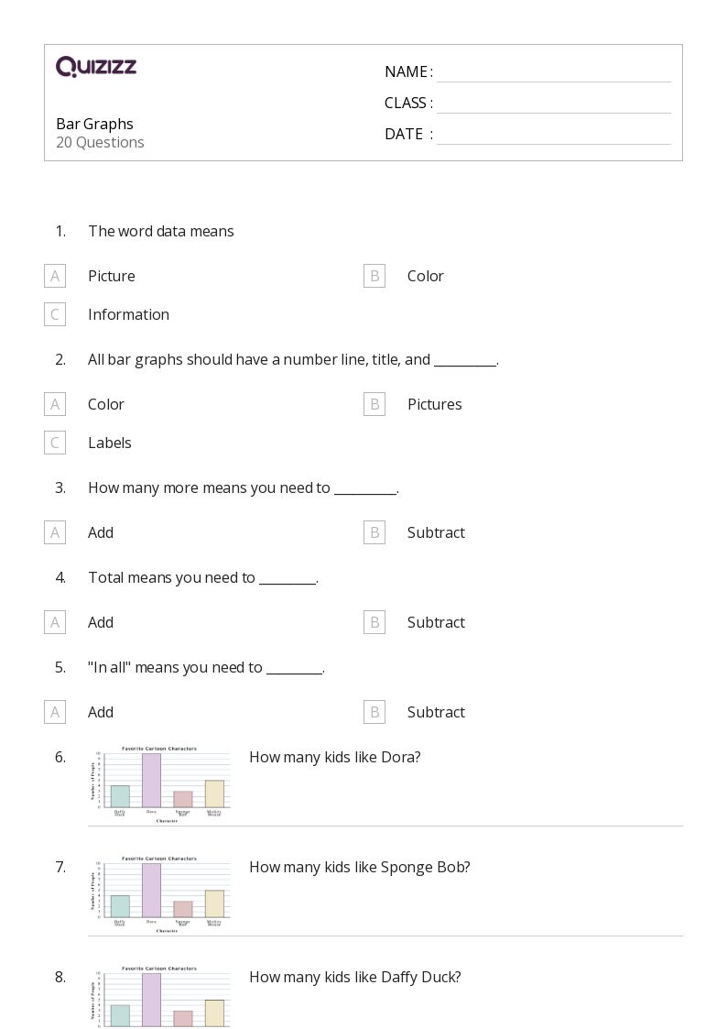Check answer box B for Pictures
This screenshot has height=1029, width=727.
pos(374,404)
